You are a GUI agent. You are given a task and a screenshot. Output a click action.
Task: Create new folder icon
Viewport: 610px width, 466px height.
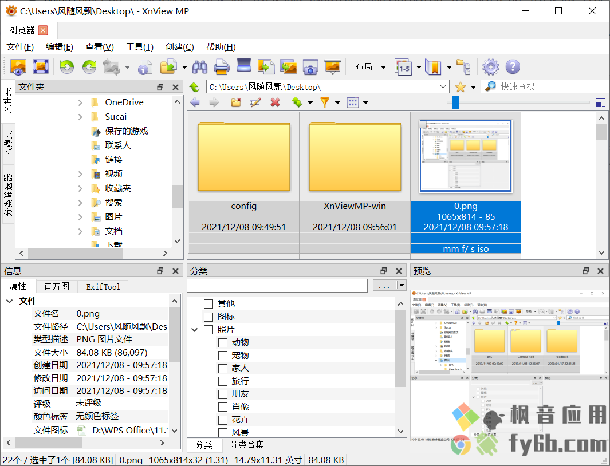click(x=236, y=102)
